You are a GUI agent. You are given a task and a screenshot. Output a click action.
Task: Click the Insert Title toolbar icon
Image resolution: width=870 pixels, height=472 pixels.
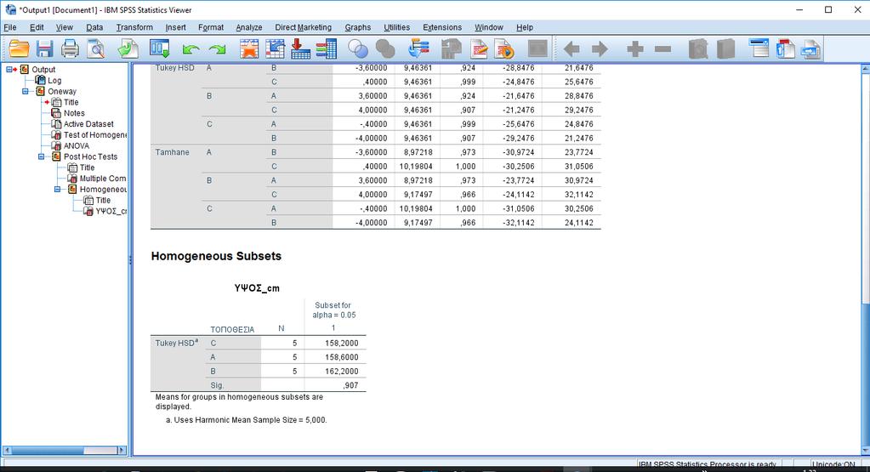(x=785, y=48)
